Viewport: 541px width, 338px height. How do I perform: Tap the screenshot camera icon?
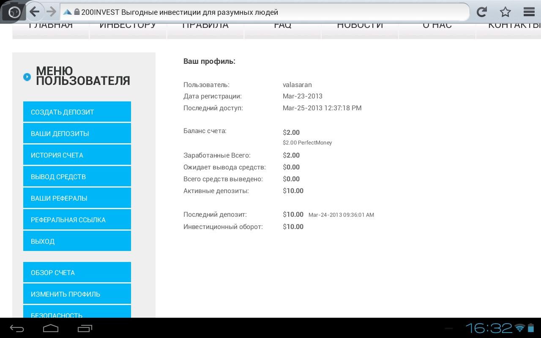click(14, 12)
